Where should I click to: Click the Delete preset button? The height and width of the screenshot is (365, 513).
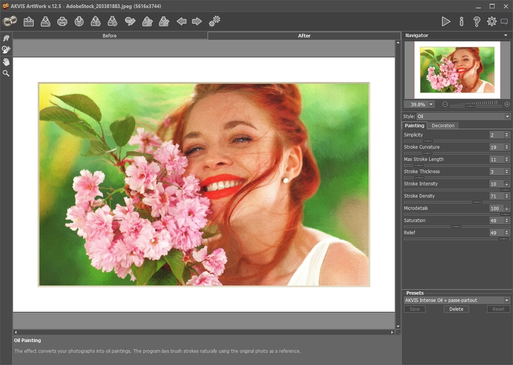tap(456, 309)
